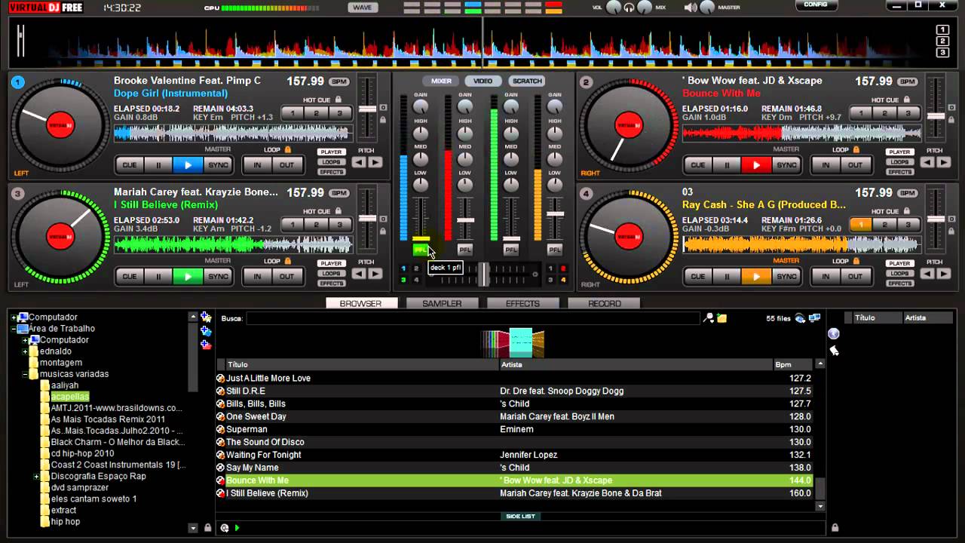965x543 pixels.
Task: Open the EFFECTS tab
Action: pyautogui.click(x=522, y=303)
